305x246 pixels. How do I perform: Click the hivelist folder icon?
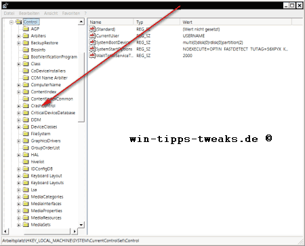26,162
